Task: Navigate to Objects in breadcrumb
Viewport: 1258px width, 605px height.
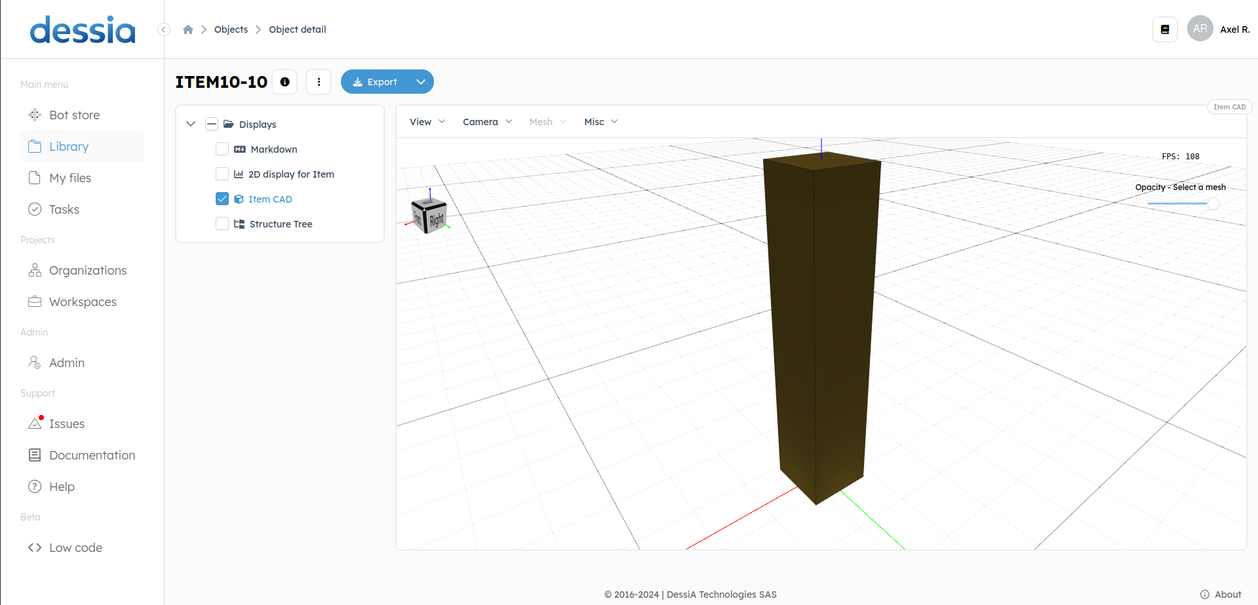Action: (231, 29)
